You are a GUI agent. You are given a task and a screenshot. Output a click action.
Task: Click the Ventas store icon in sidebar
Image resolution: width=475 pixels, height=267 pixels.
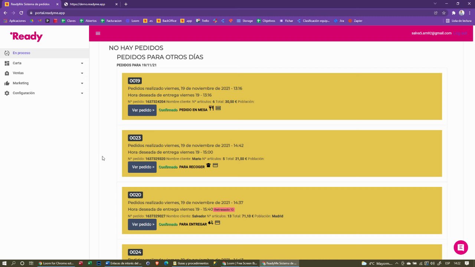pos(7,73)
